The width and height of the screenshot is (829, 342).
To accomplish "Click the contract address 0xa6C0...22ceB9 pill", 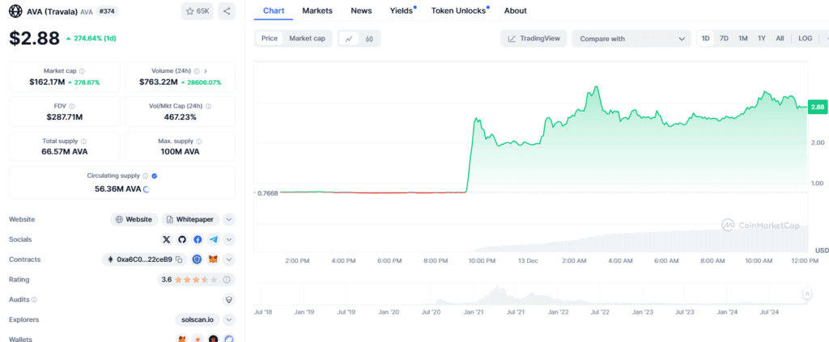I will (144, 260).
